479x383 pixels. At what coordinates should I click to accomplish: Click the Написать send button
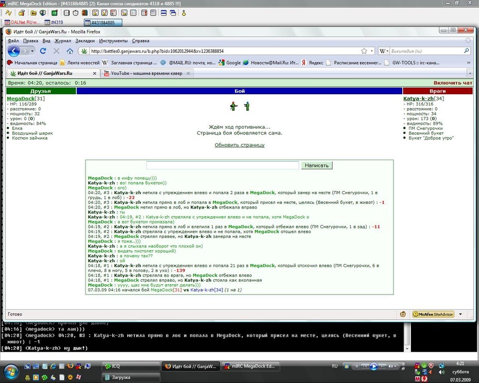click(316, 165)
